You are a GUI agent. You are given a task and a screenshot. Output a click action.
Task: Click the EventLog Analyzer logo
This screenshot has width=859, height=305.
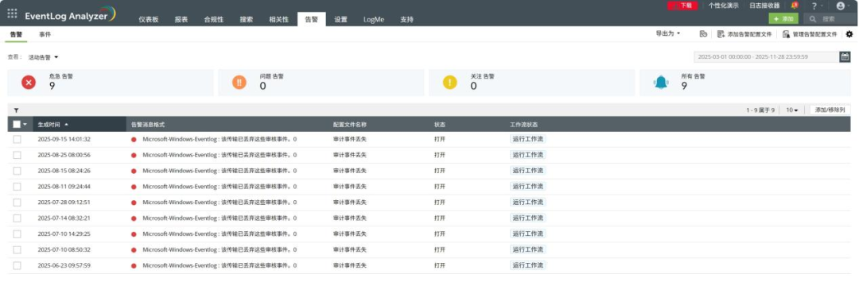[70, 15]
